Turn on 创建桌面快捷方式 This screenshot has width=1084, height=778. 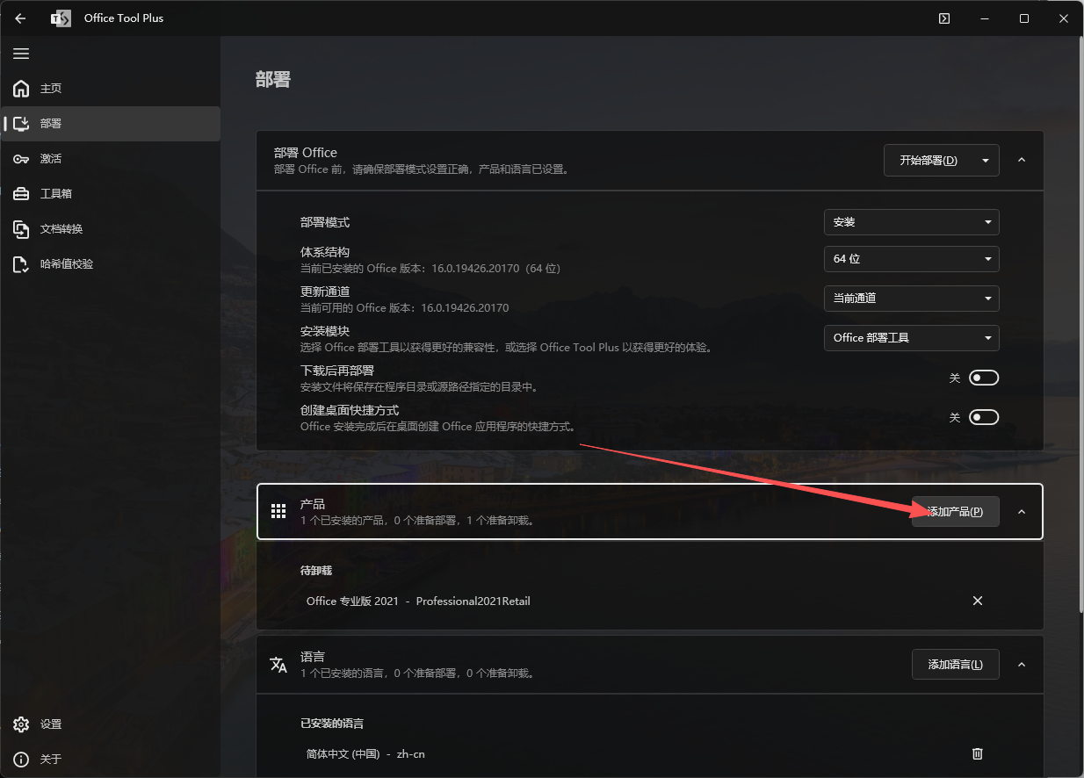(x=983, y=416)
